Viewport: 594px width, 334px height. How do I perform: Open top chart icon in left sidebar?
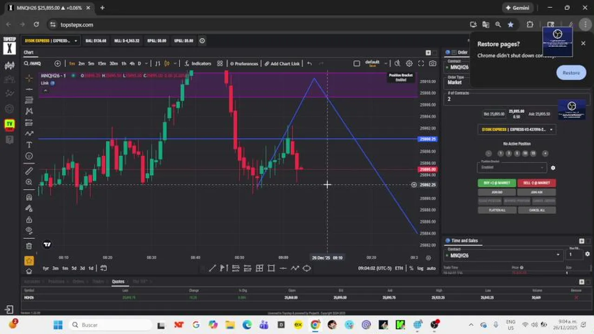point(9,66)
